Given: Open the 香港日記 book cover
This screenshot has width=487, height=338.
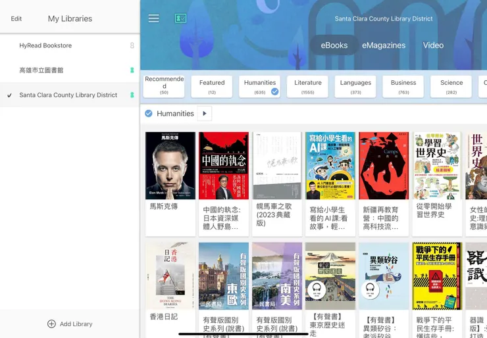Looking at the screenshot, I should click(170, 276).
